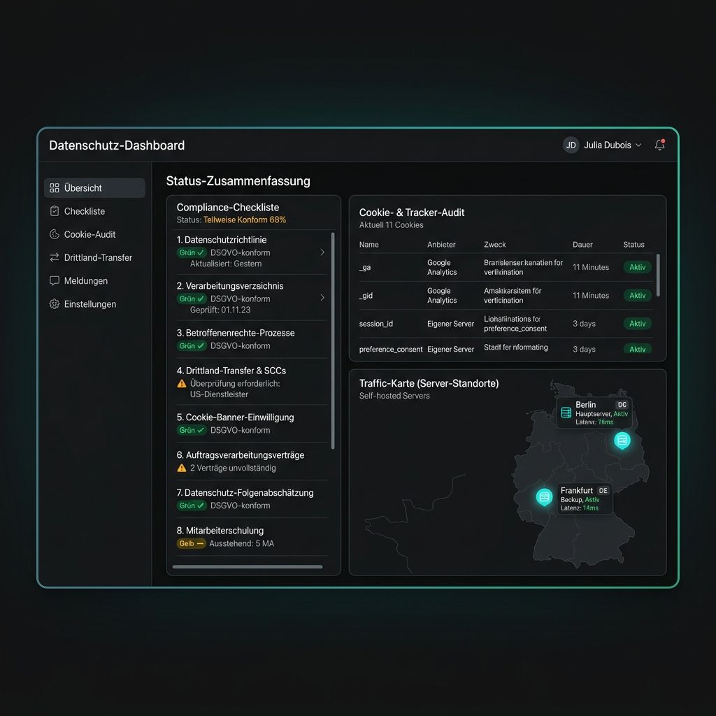Viewport: 716px width, 716px height.
Task: Click the Datenschutz-Dashboard title
Action: coord(117,145)
